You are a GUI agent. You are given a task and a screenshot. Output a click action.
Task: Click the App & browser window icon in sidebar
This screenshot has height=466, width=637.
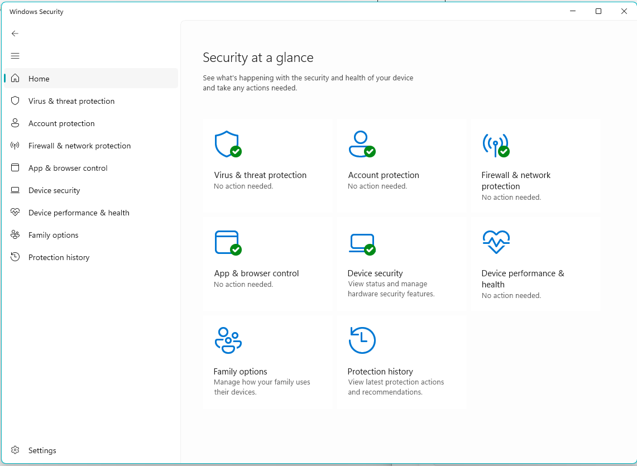(15, 167)
